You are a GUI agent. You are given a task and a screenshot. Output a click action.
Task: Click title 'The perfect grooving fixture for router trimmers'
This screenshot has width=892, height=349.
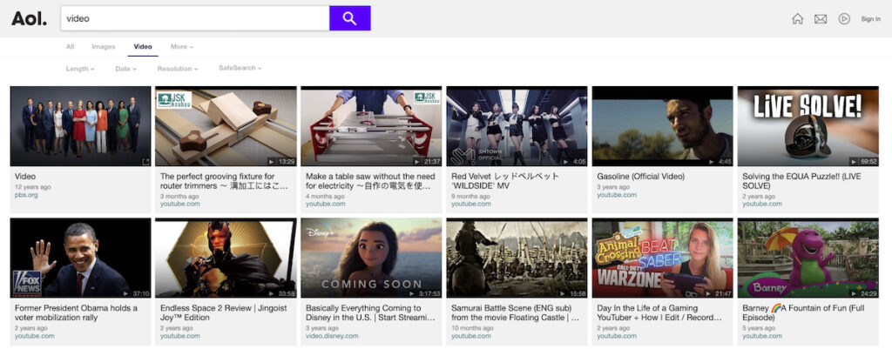pyautogui.click(x=224, y=181)
